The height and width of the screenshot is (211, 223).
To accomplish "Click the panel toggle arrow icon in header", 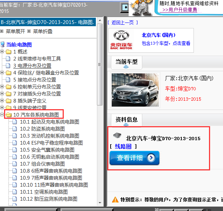I will 125,7.
